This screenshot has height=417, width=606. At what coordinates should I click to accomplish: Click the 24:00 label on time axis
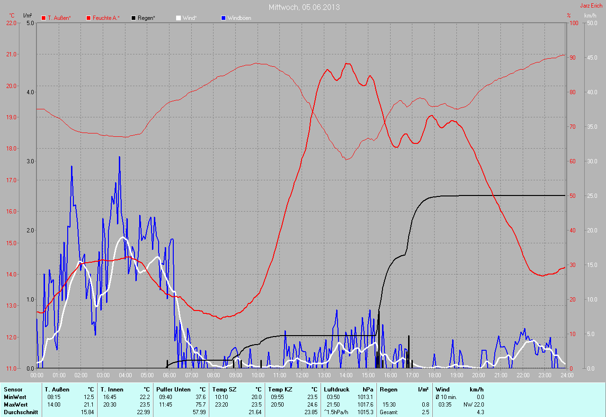pos(567,375)
